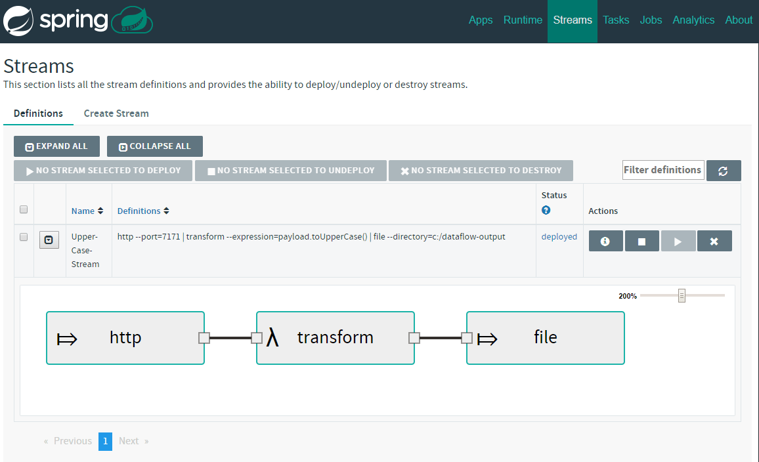Select the file sink node
The width and height of the screenshot is (759, 462).
[x=545, y=337]
